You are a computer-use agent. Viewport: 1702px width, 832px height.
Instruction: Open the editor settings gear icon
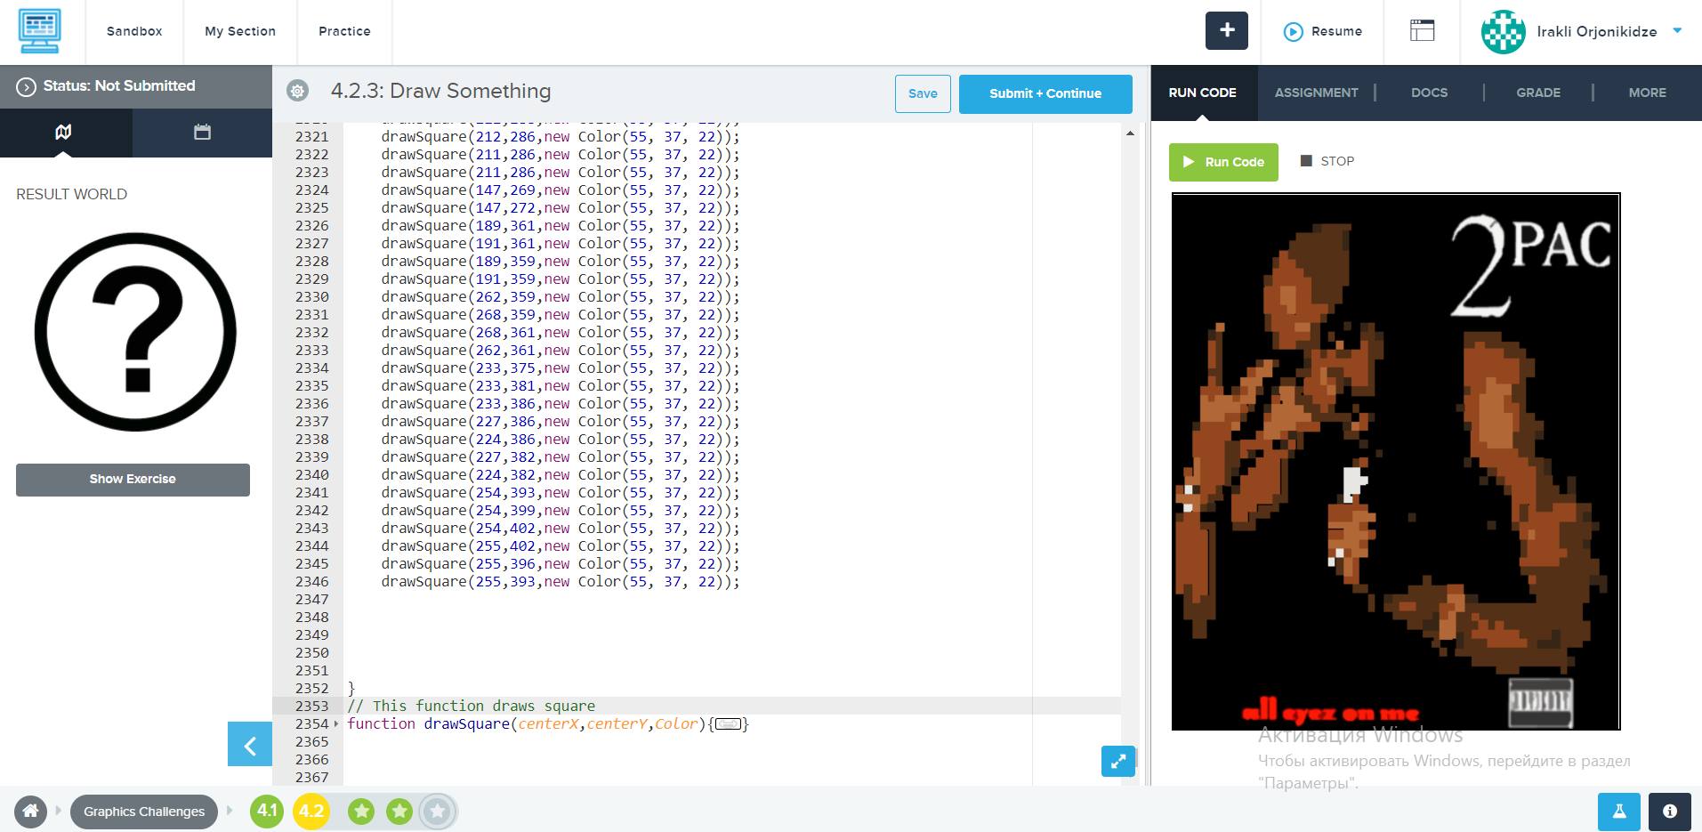point(297,91)
